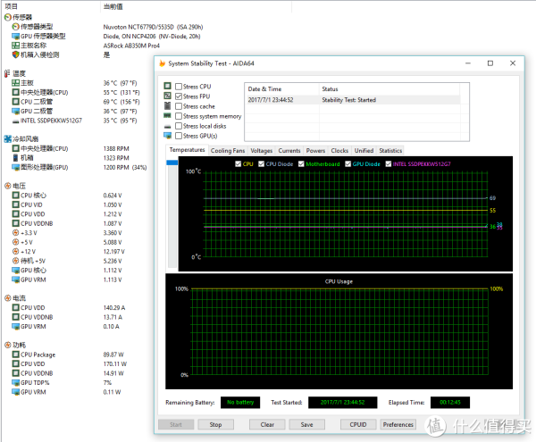Click the Stress FPU icon
536x442 pixels.
168,96
